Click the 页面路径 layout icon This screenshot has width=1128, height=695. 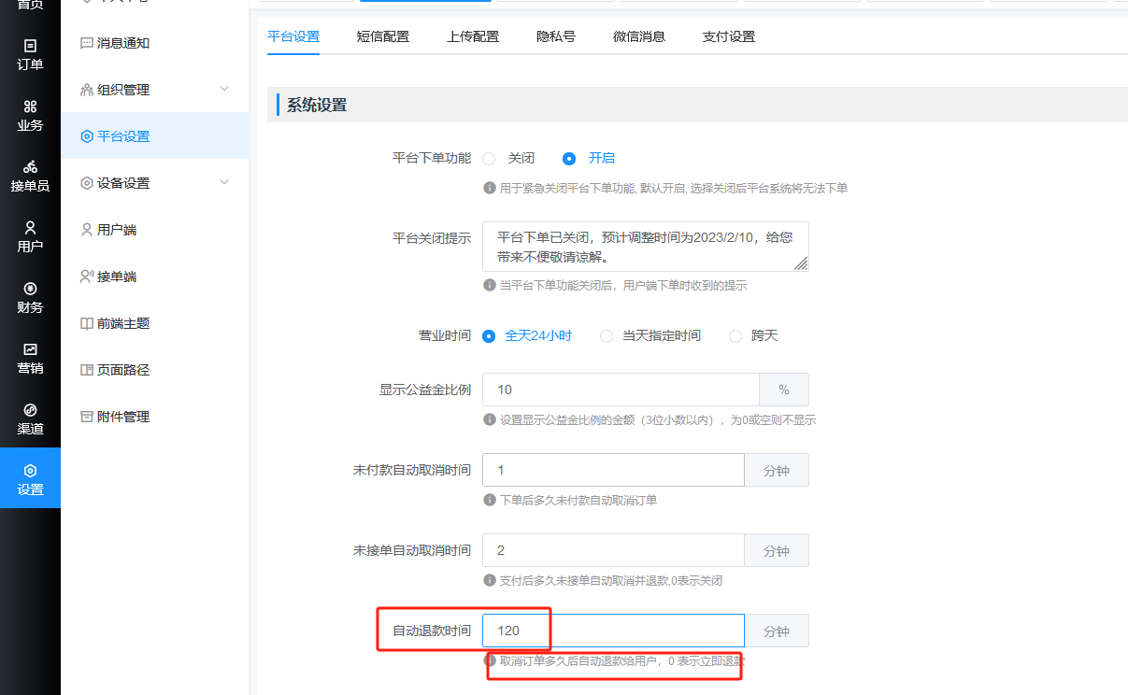[87, 370]
